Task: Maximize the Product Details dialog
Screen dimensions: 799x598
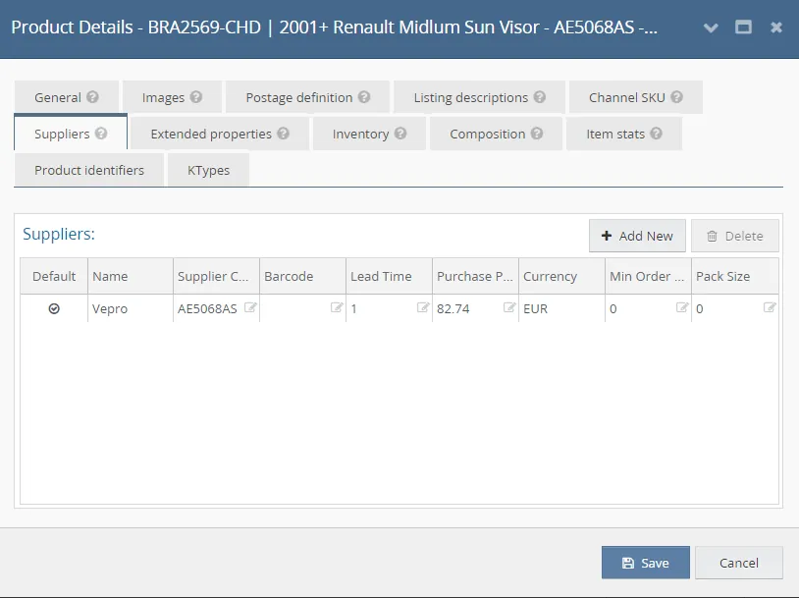Action: [x=743, y=27]
